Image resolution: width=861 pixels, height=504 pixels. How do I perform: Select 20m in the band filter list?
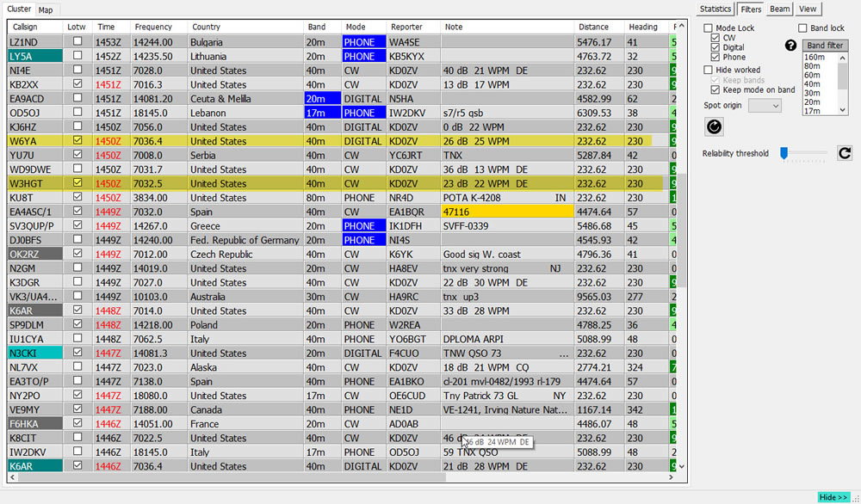point(812,102)
